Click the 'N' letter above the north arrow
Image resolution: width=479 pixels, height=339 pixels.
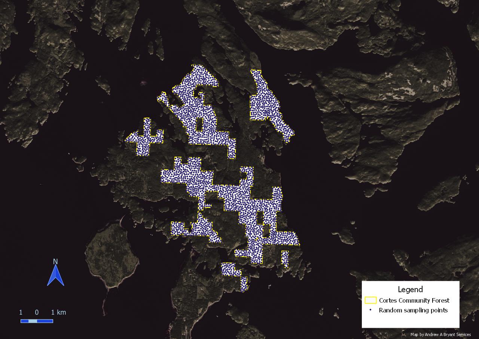(55, 261)
